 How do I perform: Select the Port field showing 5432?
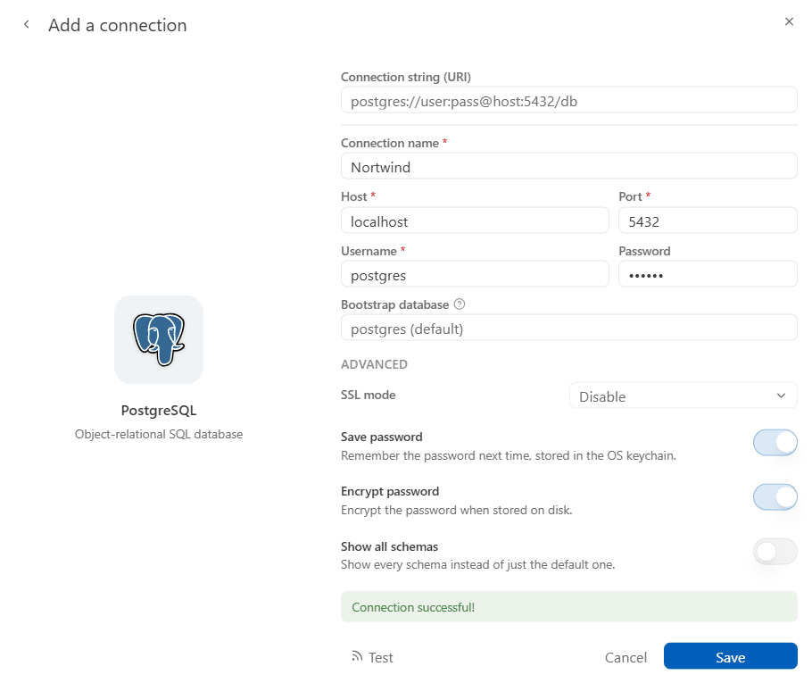coord(708,221)
